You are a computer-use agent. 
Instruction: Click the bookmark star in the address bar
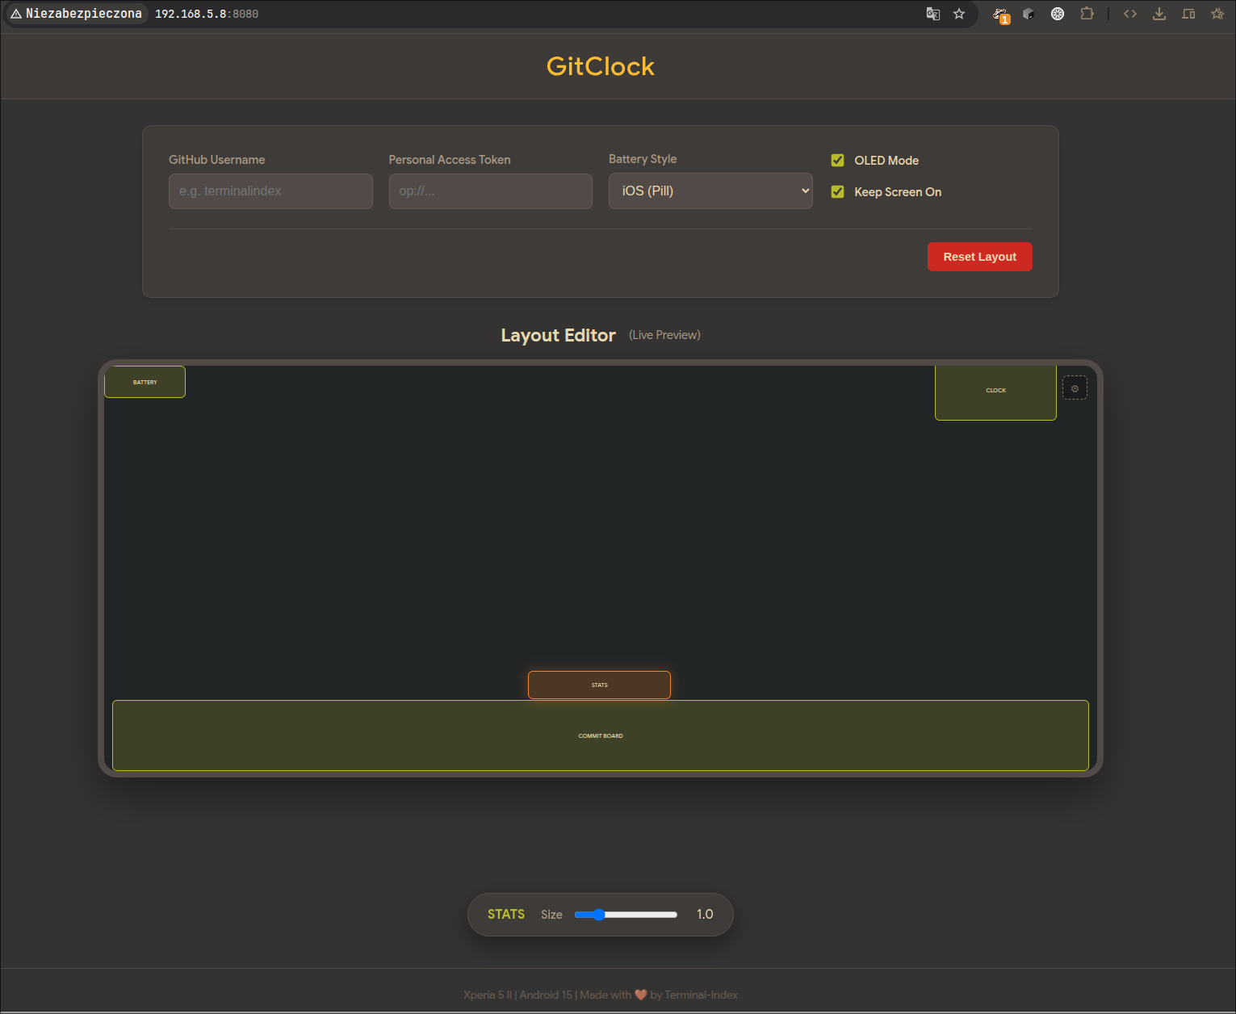(x=958, y=14)
